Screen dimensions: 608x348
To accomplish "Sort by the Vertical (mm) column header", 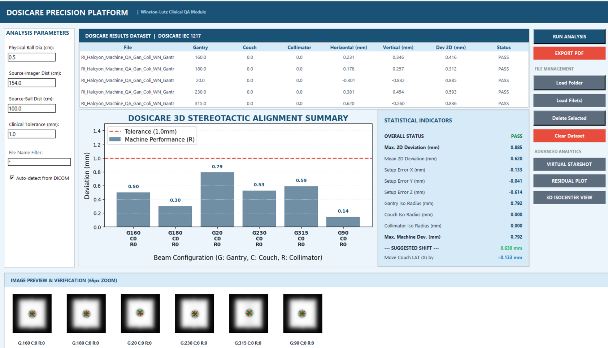I will click(398, 47).
